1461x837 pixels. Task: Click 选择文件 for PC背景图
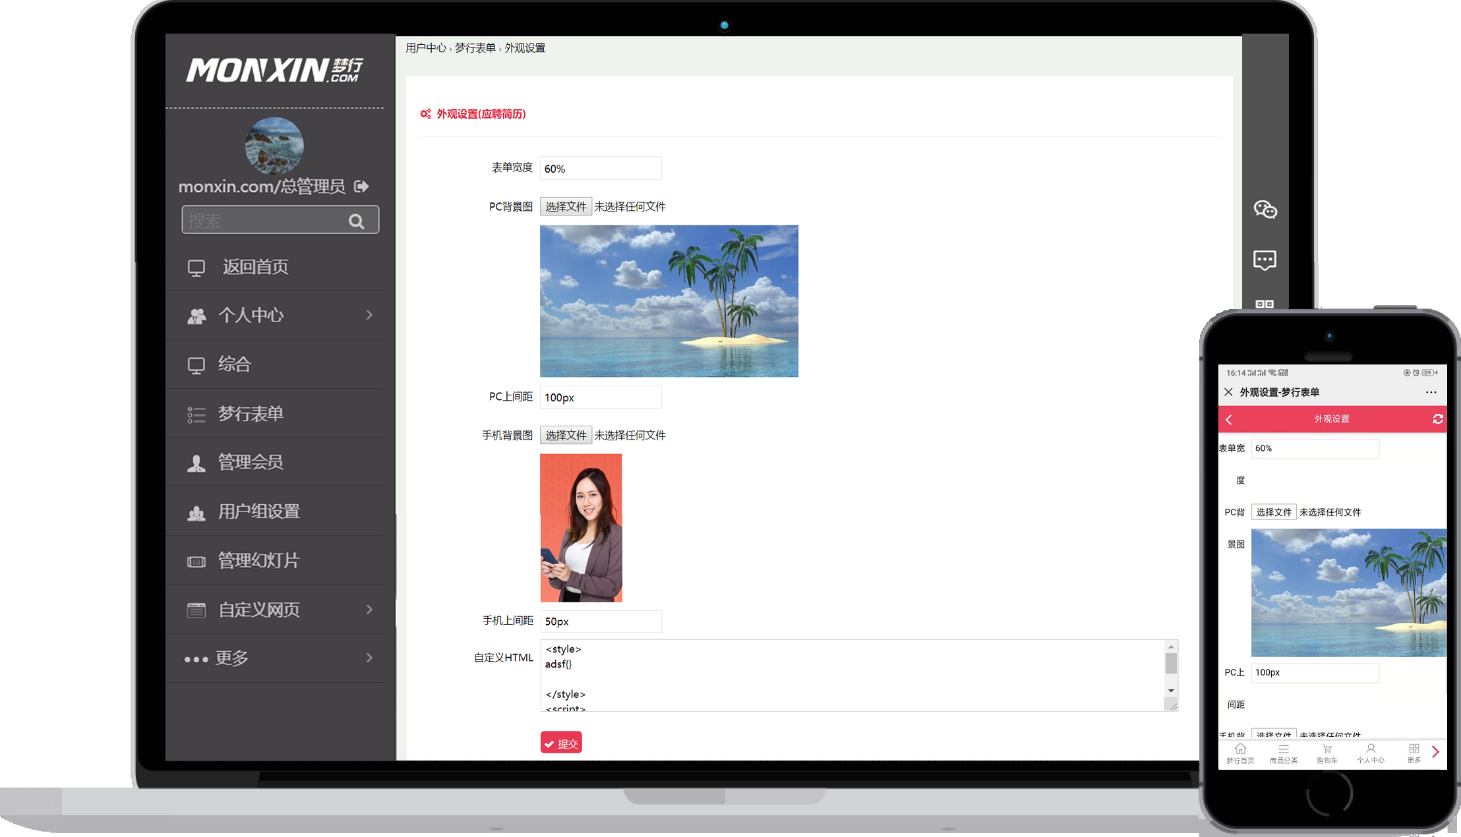pos(566,206)
